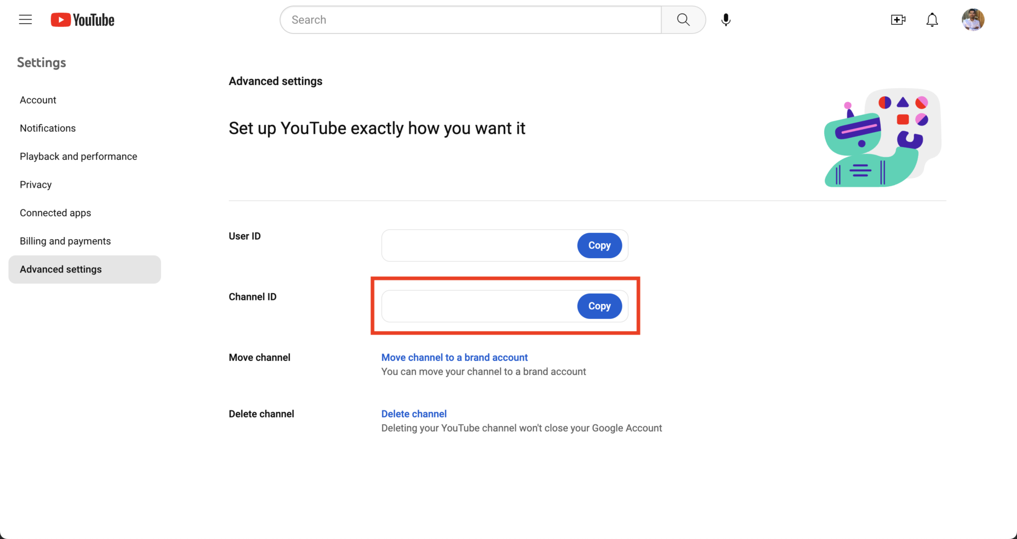
Task: Click "You can move your channel" description
Action: (x=484, y=371)
